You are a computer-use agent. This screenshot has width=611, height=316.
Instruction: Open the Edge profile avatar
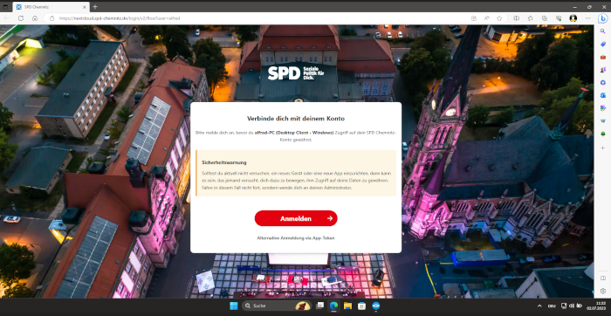point(573,18)
